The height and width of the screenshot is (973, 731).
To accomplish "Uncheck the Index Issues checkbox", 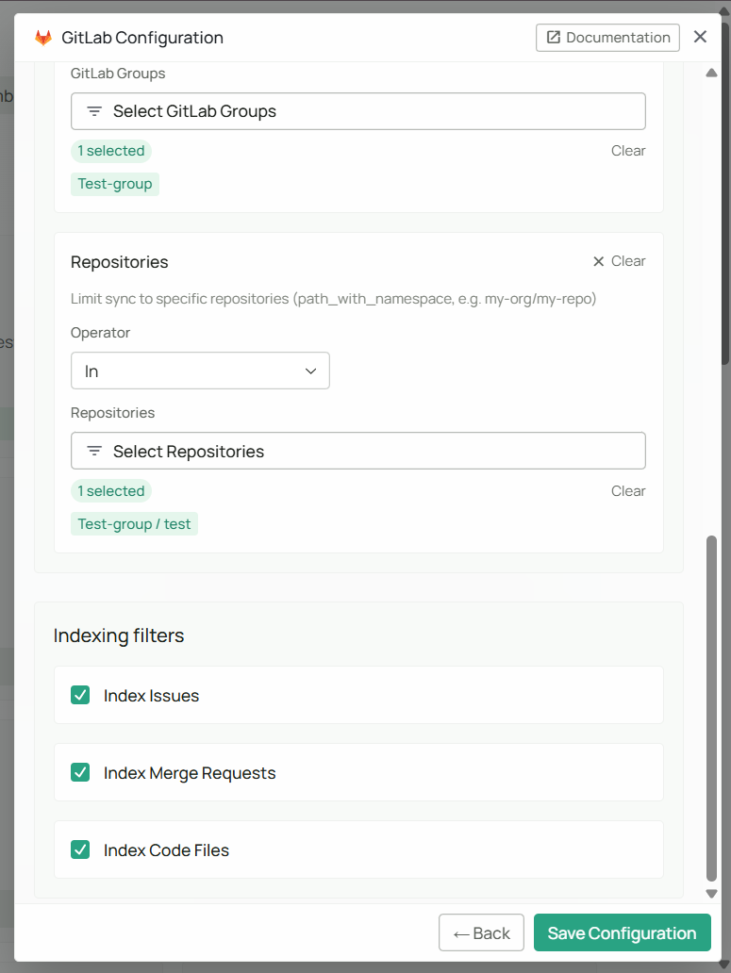I will click(x=80, y=695).
